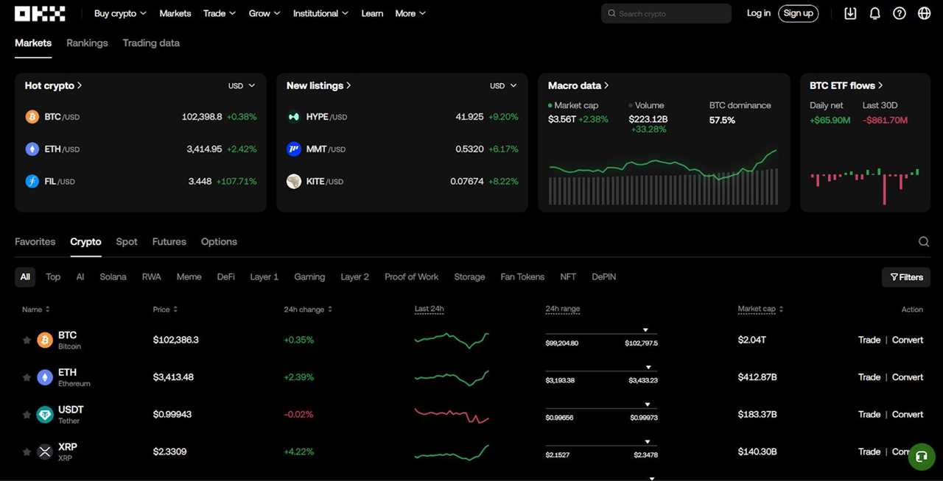The width and height of the screenshot is (943, 481).
Task: Expand the More navigation menu
Action: pyautogui.click(x=410, y=13)
